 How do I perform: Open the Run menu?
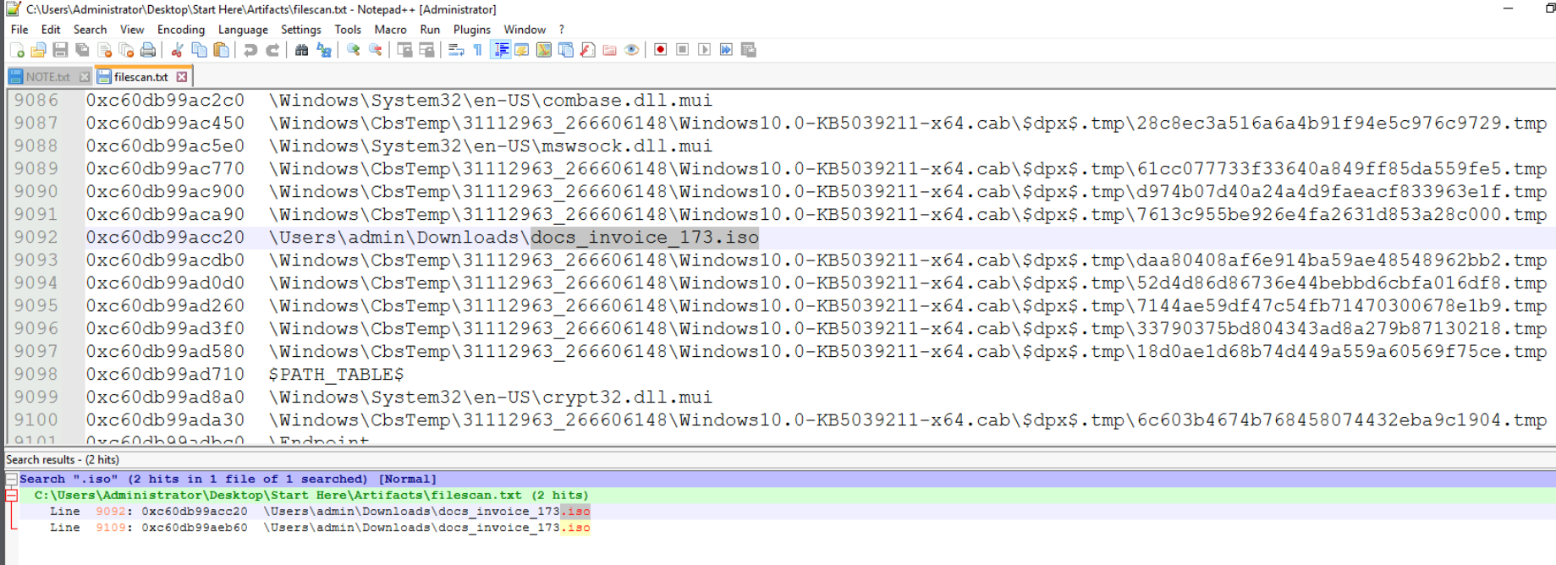[x=430, y=30]
